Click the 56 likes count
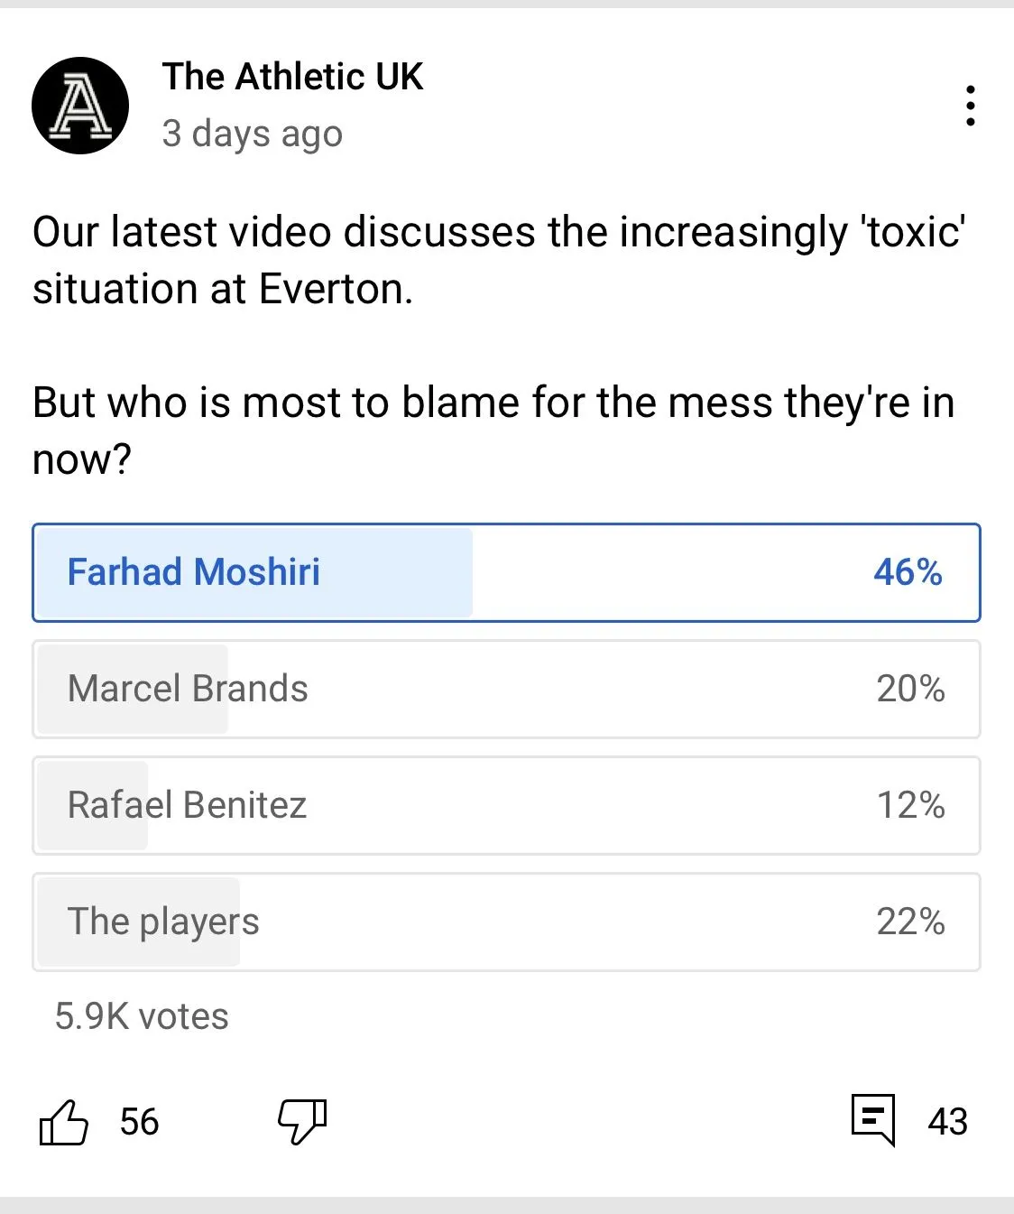This screenshot has width=1014, height=1214. pos(139,1122)
